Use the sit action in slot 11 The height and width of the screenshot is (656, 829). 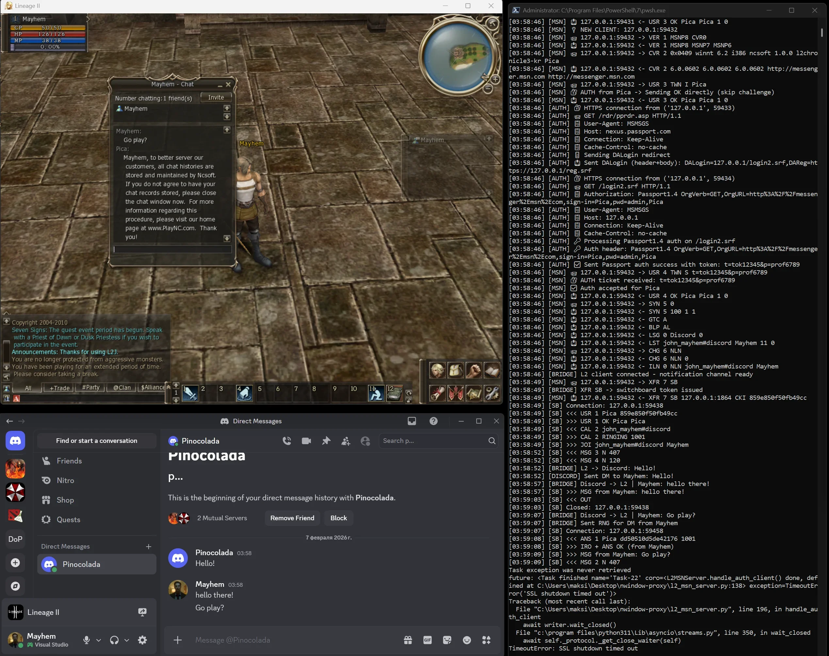pyautogui.click(x=376, y=394)
